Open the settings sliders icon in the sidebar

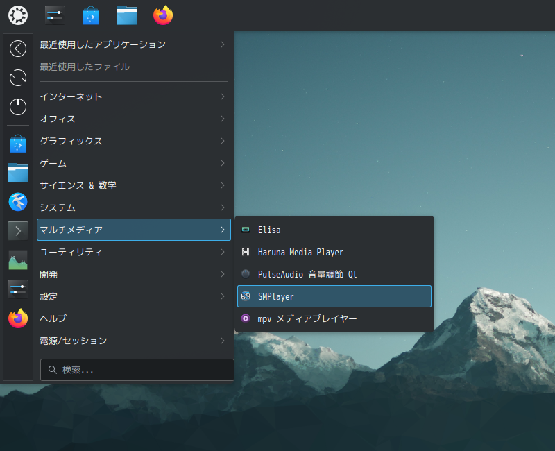[18, 289]
